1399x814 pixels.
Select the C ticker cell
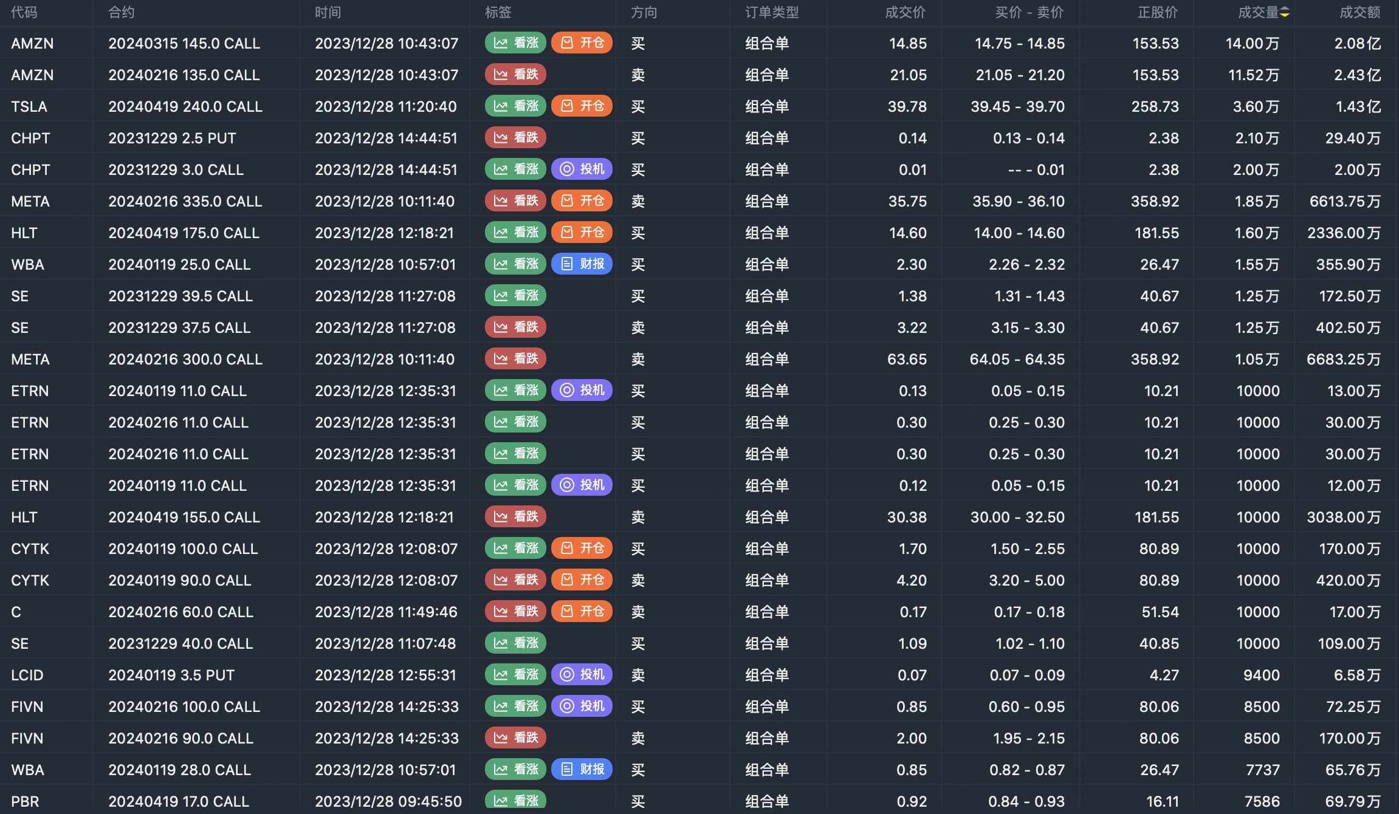coord(16,612)
